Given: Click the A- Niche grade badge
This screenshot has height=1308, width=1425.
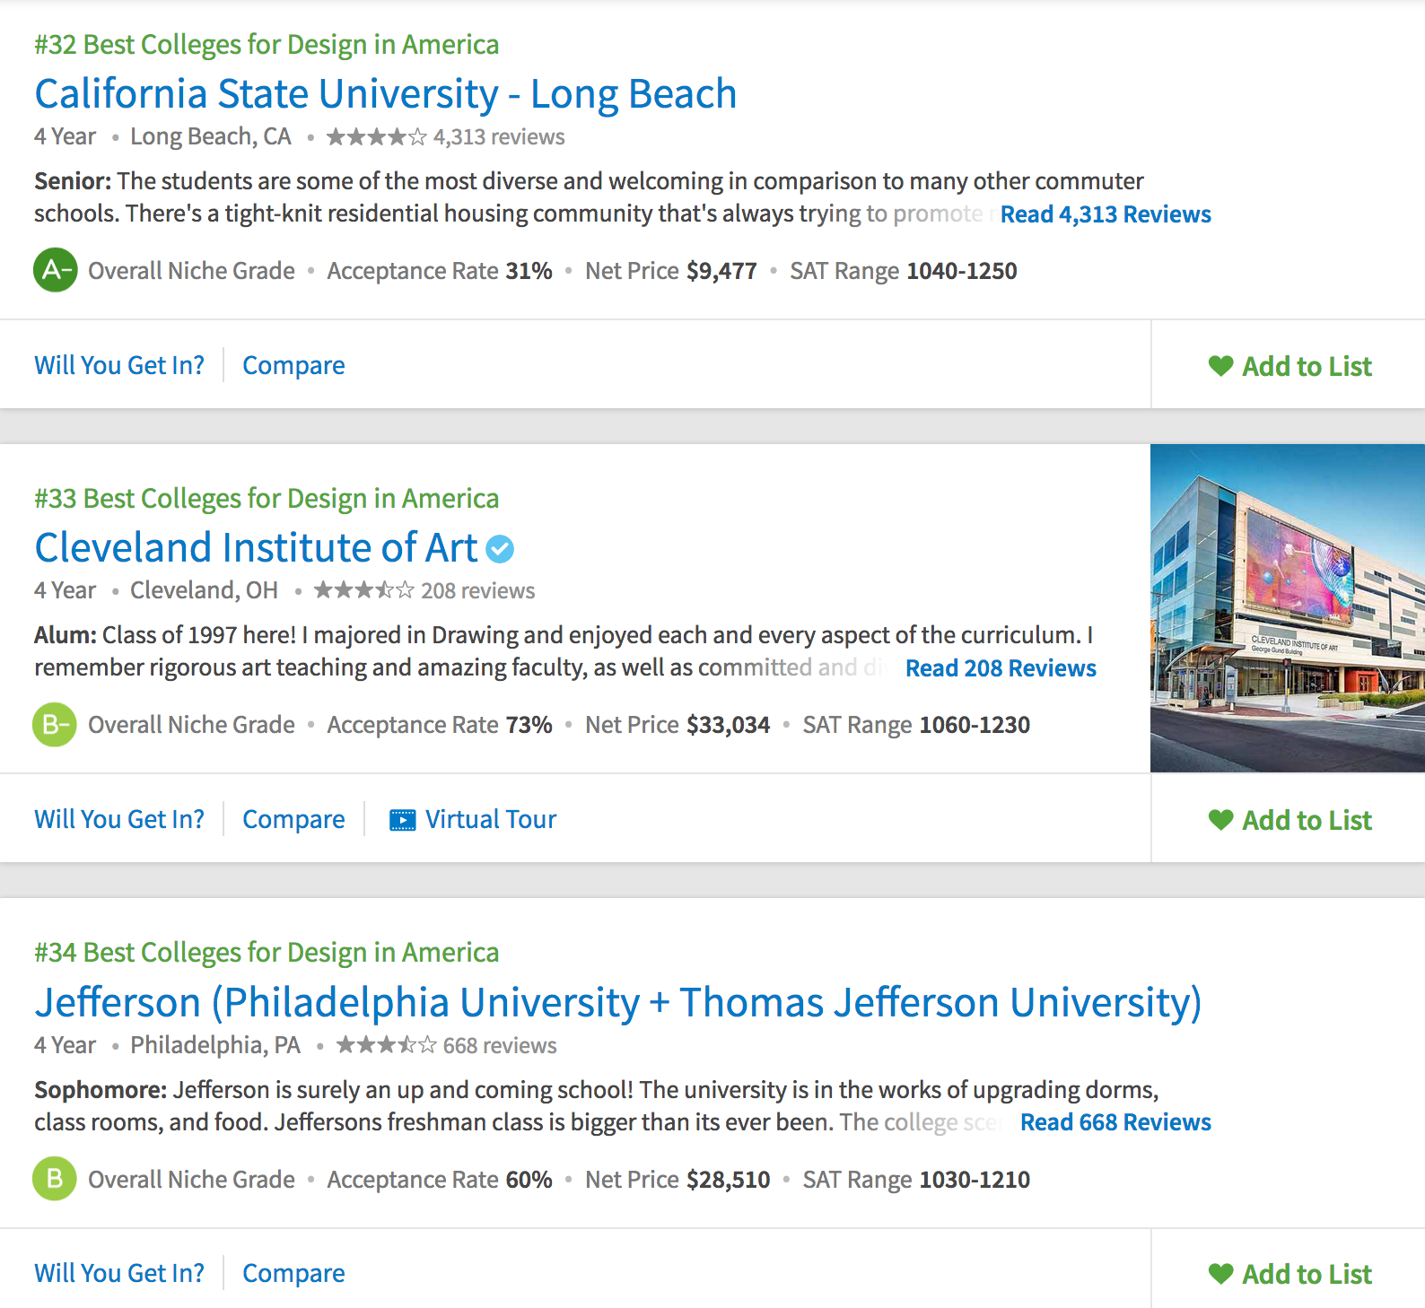Looking at the screenshot, I should [x=56, y=270].
